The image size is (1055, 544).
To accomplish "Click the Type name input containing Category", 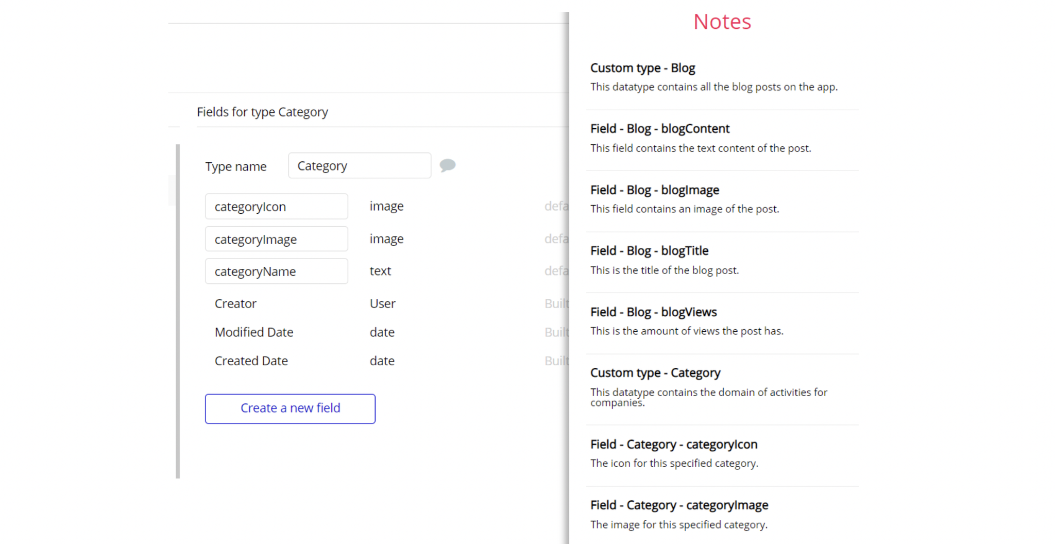I will 359,166.
